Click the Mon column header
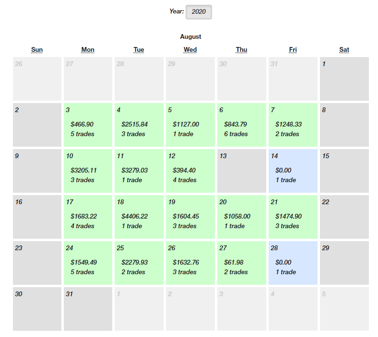 (x=88, y=50)
